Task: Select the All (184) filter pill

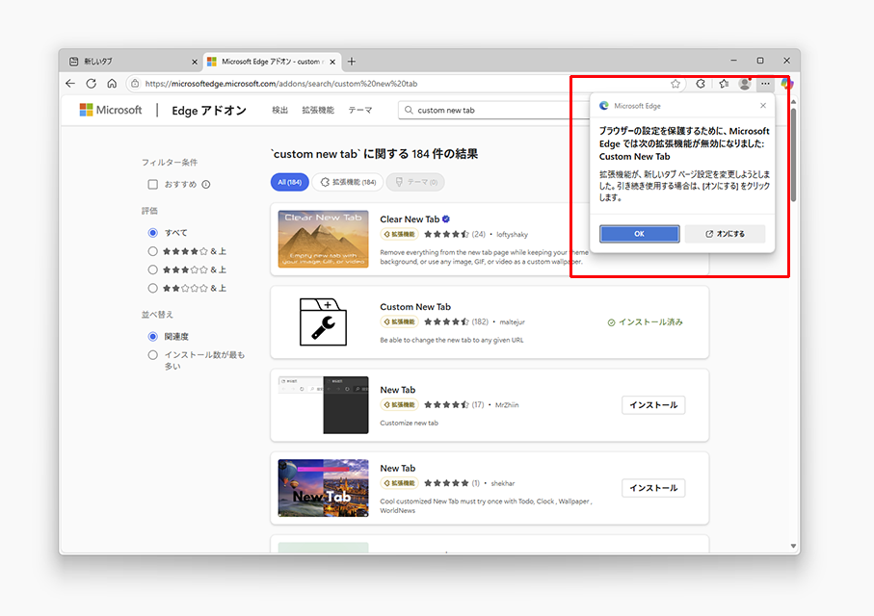Action: point(290,182)
